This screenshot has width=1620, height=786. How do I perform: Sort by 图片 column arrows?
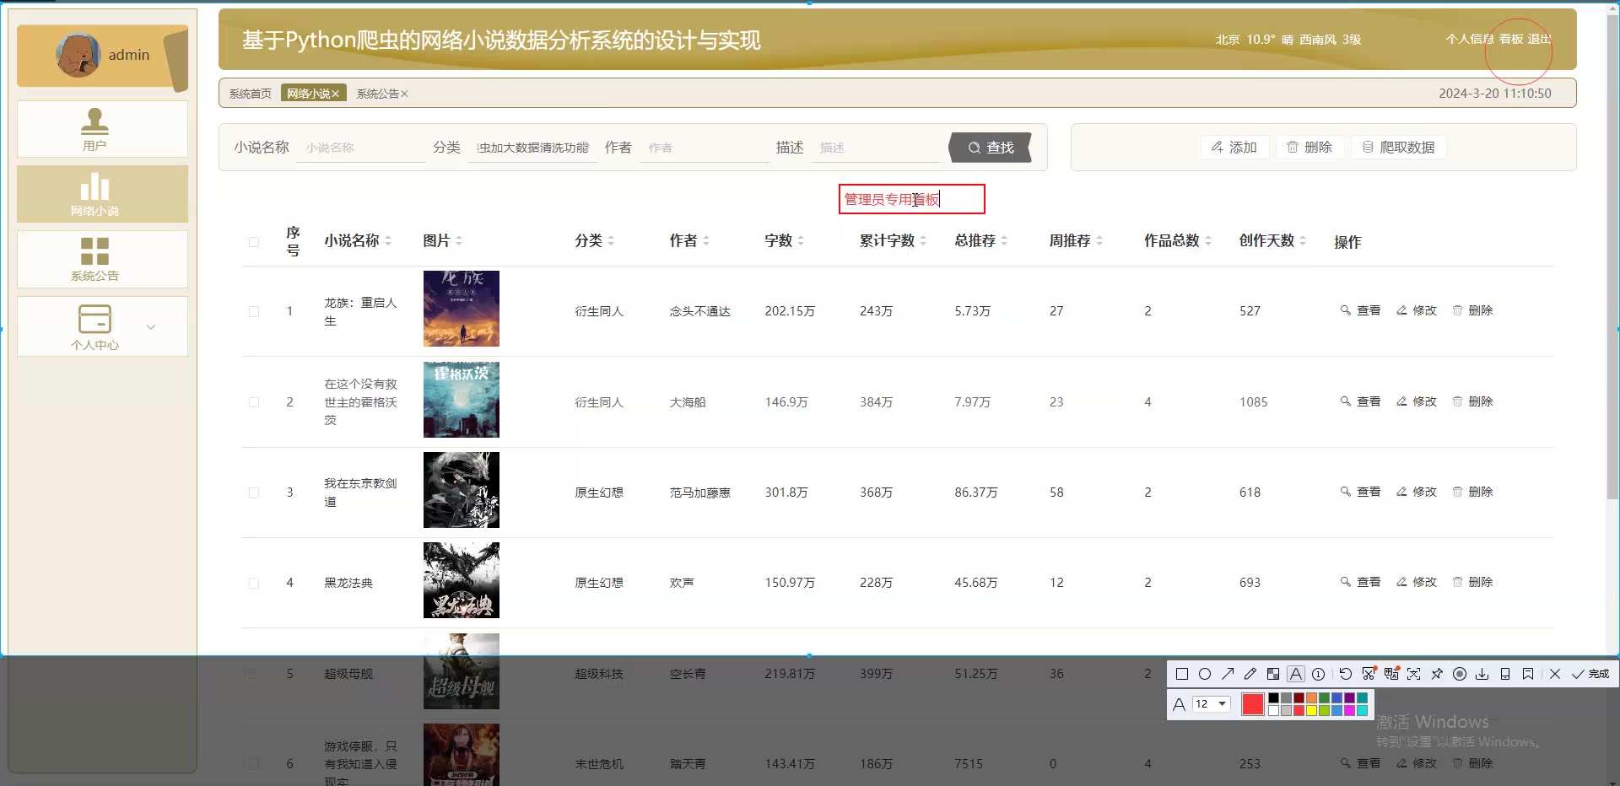(459, 241)
